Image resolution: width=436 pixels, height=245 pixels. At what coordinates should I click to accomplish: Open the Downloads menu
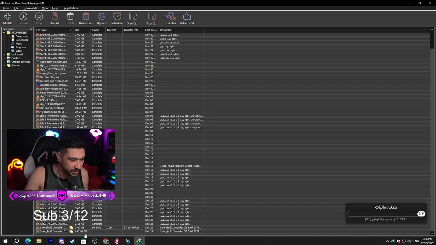[30, 8]
